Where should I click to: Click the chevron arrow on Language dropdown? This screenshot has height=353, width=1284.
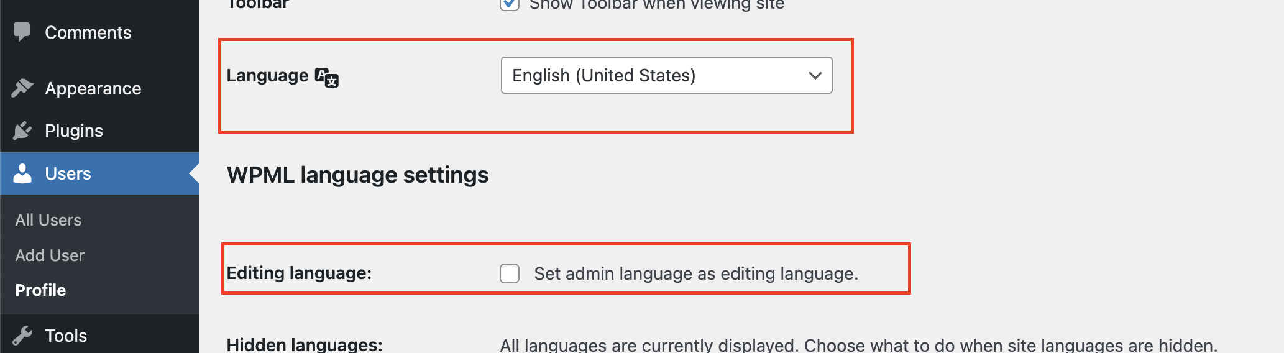click(x=815, y=75)
